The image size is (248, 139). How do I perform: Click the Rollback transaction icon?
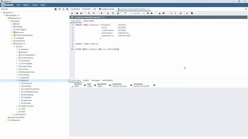[x=175, y=13]
